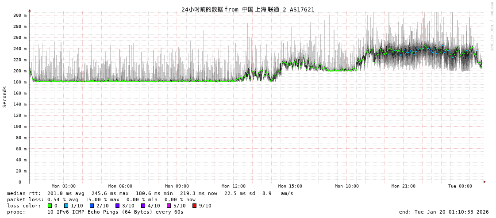Click the Mon 12:00 time axis label
Viewport: 496px width, 218px height.
point(233,186)
